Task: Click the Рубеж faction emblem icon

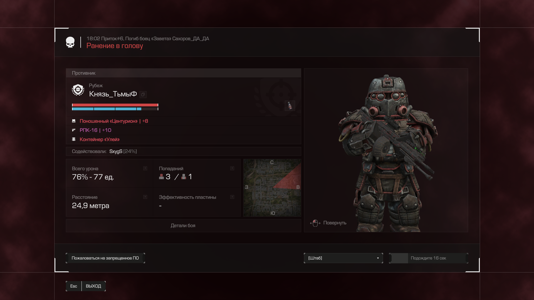Action: click(78, 90)
